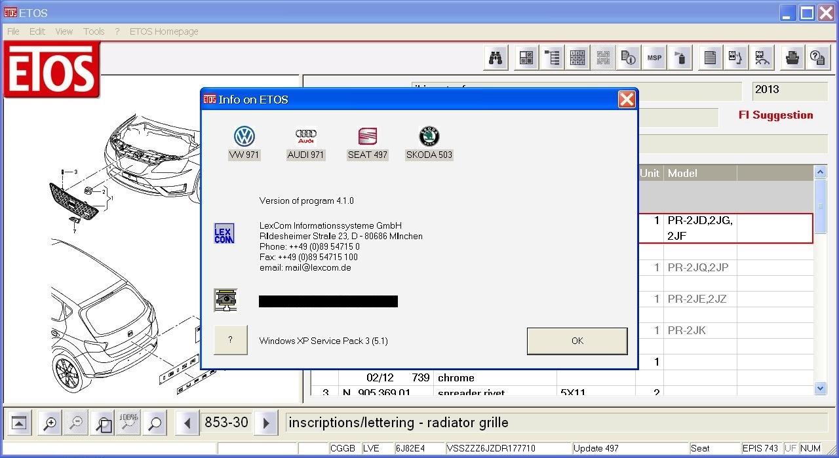Click the SEAT logo in dialog
Image resolution: width=839 pixels, height=458 pixels.
[368, 136]
